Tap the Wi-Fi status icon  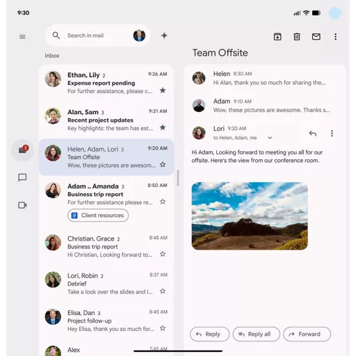point(306,13)
